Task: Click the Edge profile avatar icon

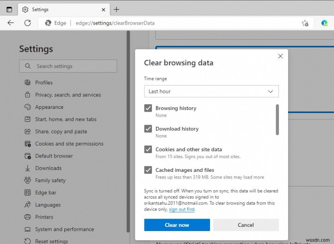Action: click(x=325, y=23)
